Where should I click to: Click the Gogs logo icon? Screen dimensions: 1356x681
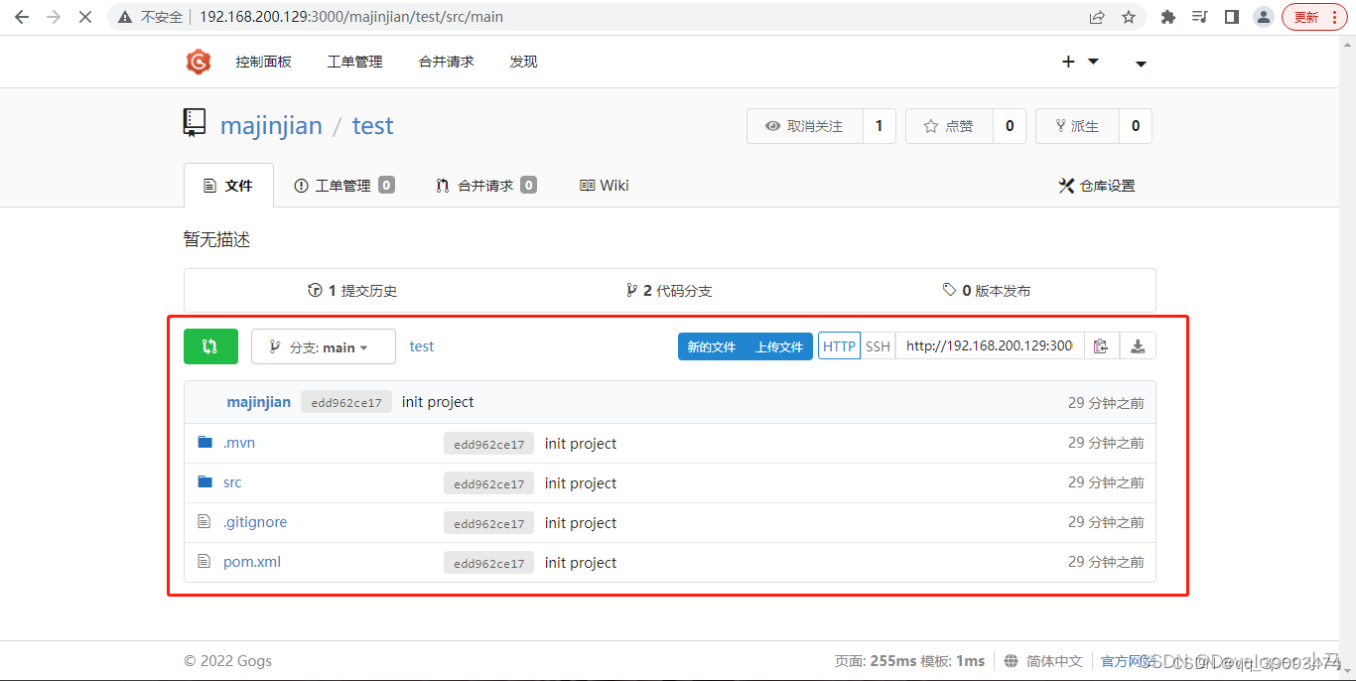click(199, 62)
